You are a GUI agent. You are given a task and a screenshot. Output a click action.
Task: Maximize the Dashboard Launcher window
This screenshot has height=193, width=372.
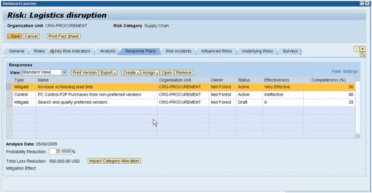pyautogui.click(x=362, y=3)
